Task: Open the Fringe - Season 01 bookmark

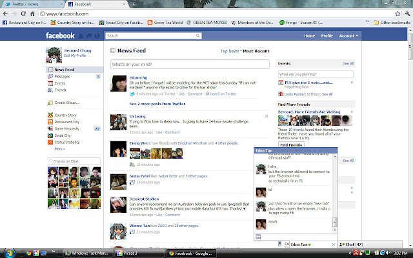Action: point(301,23)
